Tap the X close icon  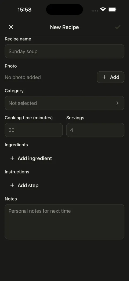point(11,27)
